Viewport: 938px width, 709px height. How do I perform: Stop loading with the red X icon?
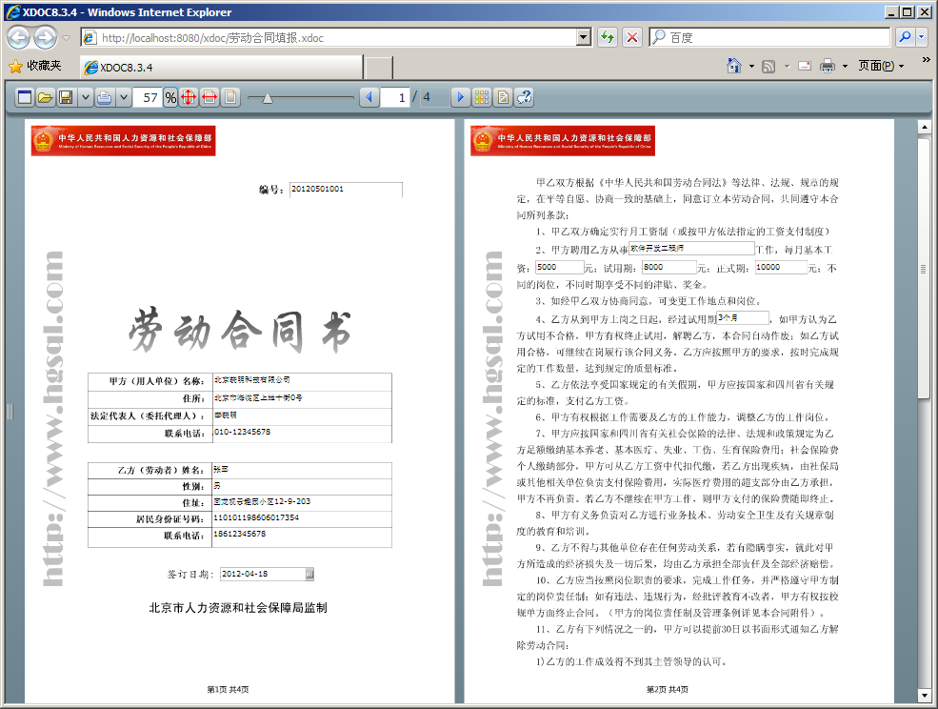pyautogui.click(x=631, y=38)
